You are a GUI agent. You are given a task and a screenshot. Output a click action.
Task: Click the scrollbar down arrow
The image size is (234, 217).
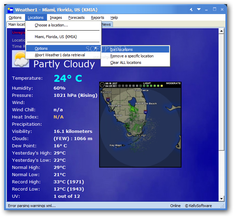pos(221,199)
